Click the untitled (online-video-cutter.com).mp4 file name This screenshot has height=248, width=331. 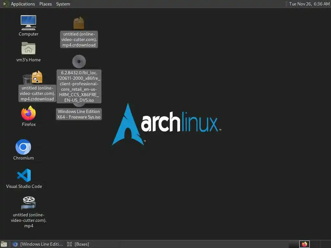(28, 220)
